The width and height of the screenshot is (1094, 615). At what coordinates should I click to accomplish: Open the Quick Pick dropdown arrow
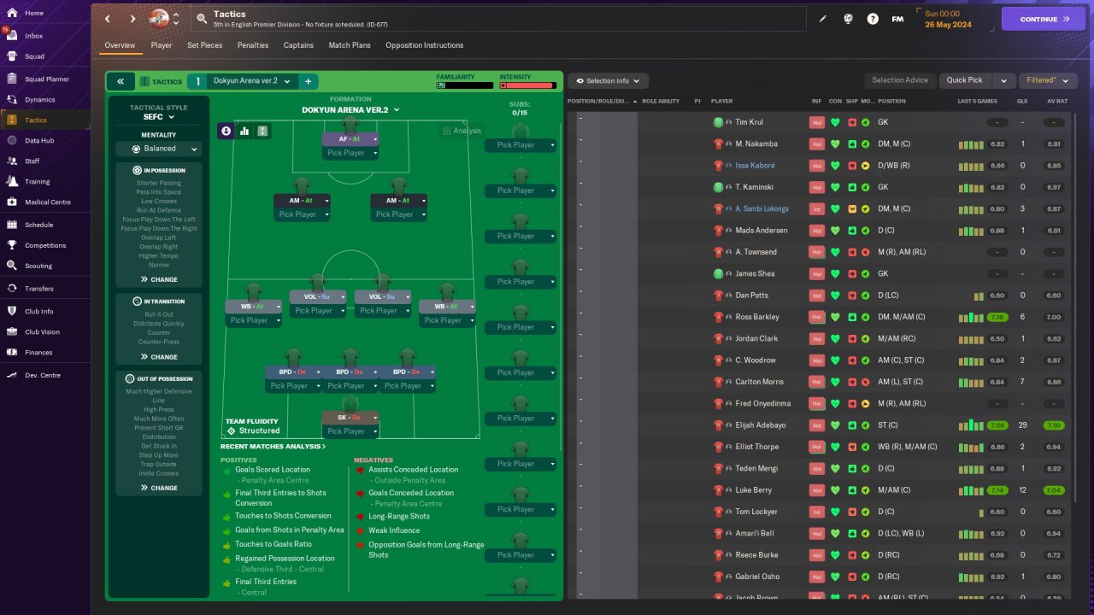click(1003, 80)
